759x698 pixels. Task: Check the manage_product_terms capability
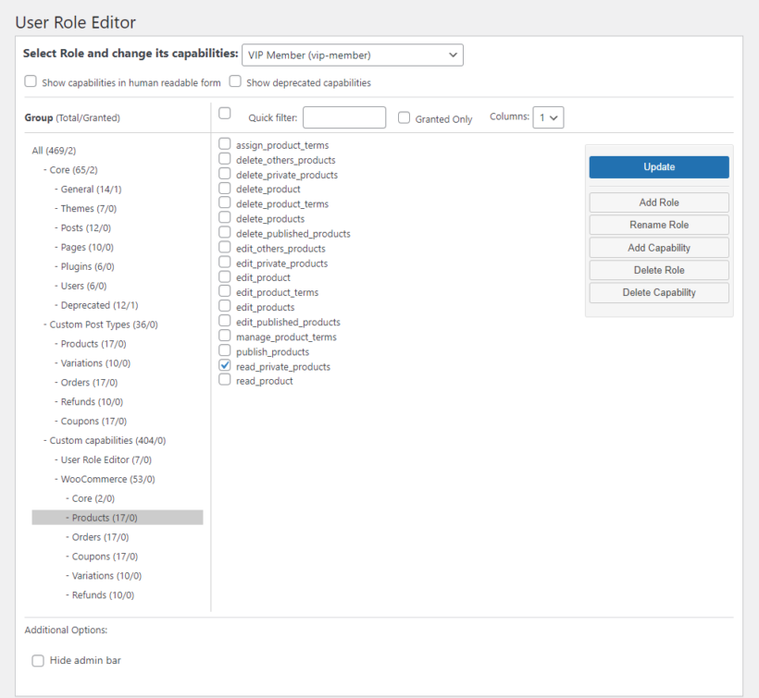coord(223,337)
